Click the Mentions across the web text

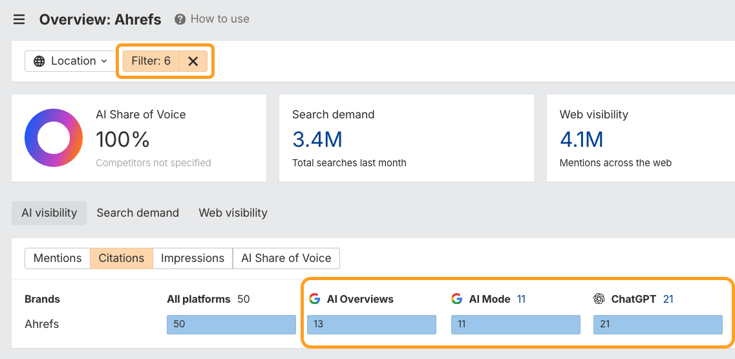615,163
